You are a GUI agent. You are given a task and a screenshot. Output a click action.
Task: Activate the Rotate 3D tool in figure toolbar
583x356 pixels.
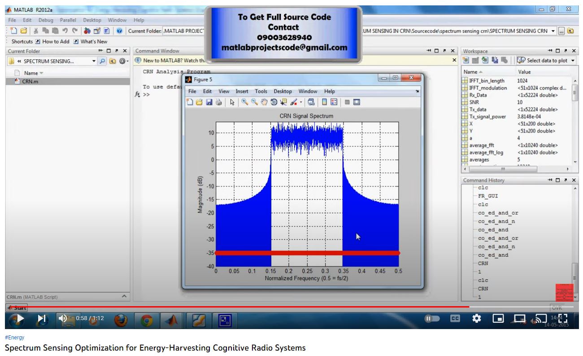(x=274, y=102)
